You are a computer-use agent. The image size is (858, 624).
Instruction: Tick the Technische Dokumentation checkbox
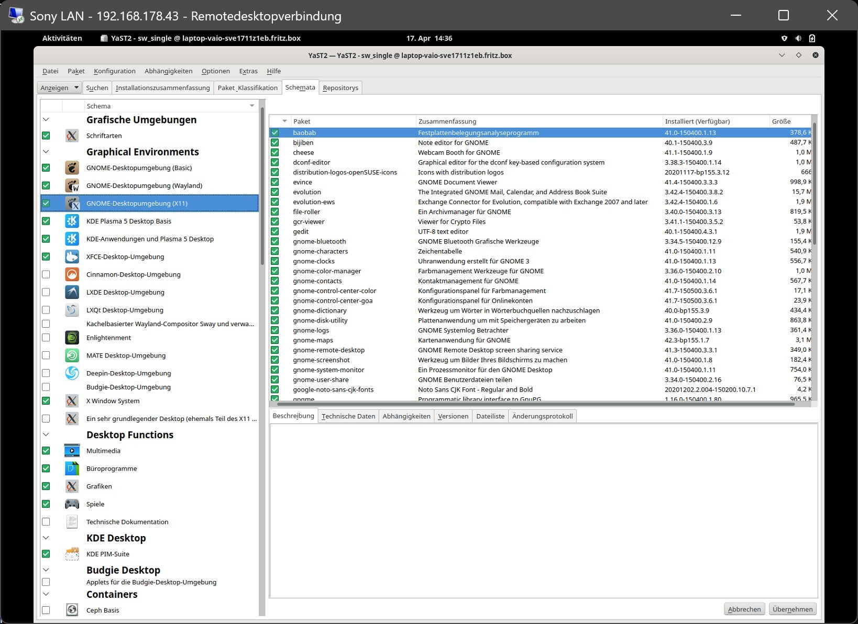(x=46, y=522)
